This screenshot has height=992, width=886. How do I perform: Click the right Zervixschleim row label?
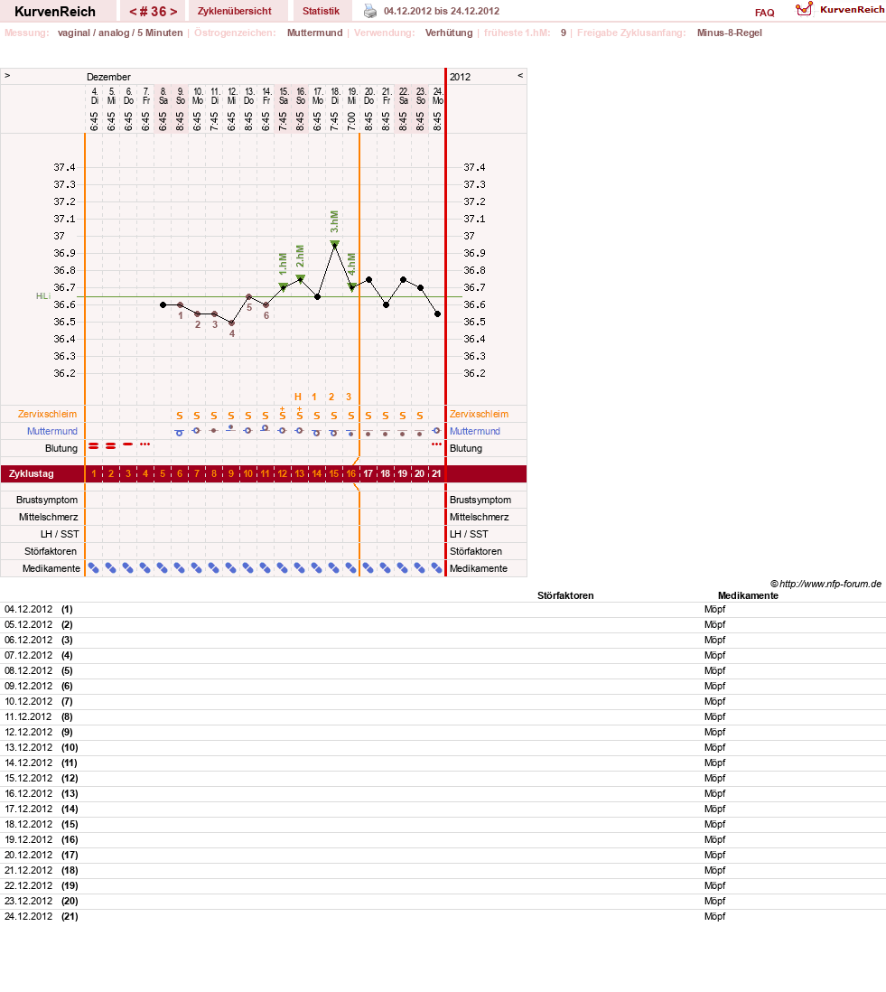coord(479,414)
